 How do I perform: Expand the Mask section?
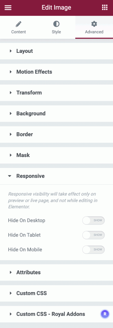coord(56,155)
